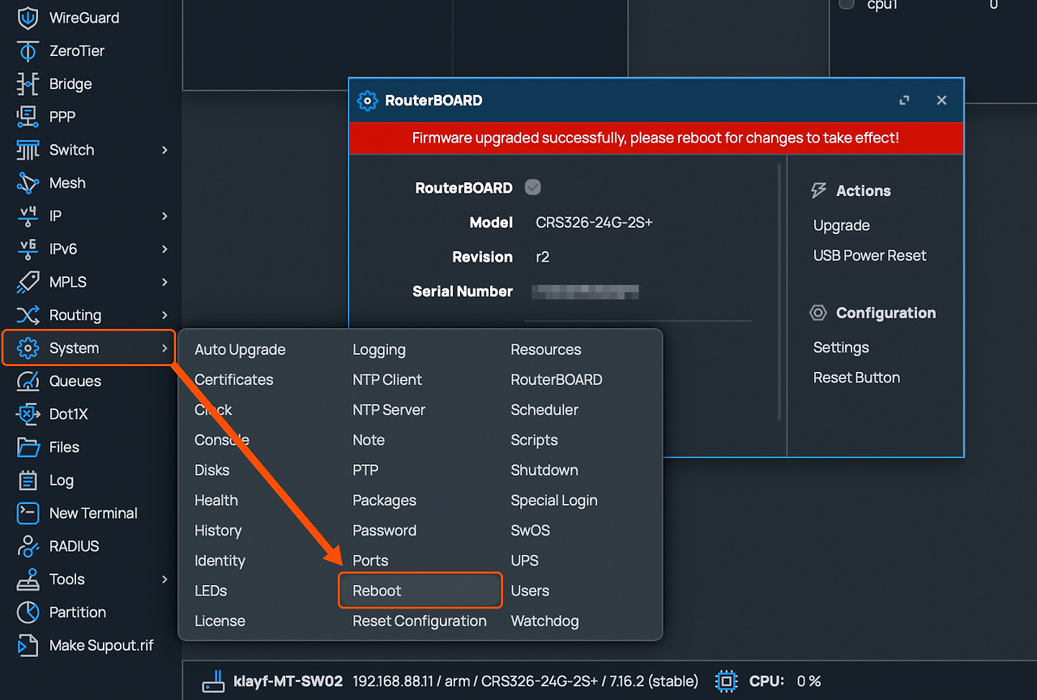Maximize the RouterBOARD window
This screenshot has width=1037, height=700.
pyautogui.click(x=904, y=100)
